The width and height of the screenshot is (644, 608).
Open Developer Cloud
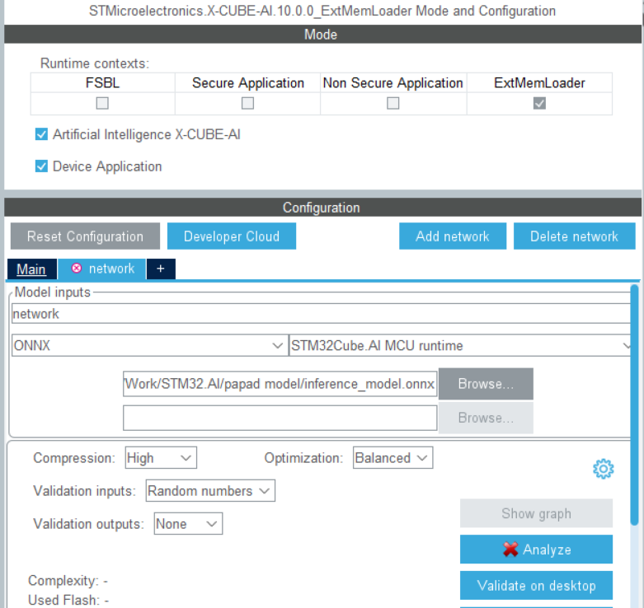tap(232, 236)
